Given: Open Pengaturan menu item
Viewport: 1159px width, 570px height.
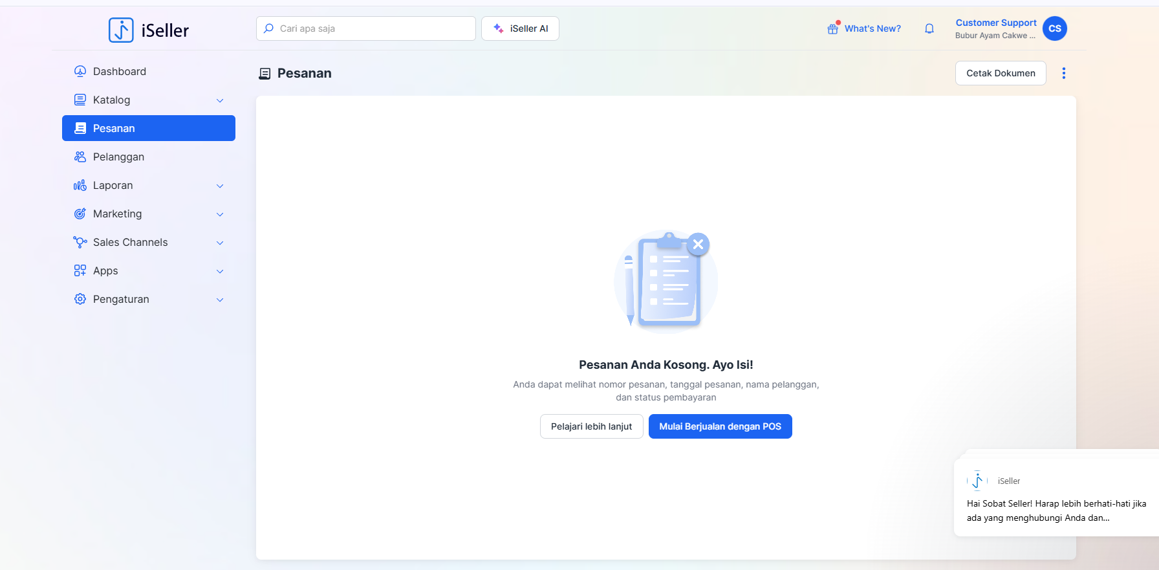Looking at the screenshot, I should [x=149, y=299].
